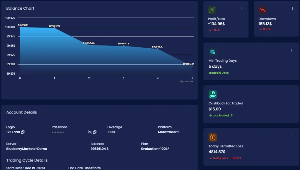Click the Min Trading Days calendar icon
Image resolution: width=300 pixels, height=170 pixels.
pyautogui.click(x=212, y=51)
